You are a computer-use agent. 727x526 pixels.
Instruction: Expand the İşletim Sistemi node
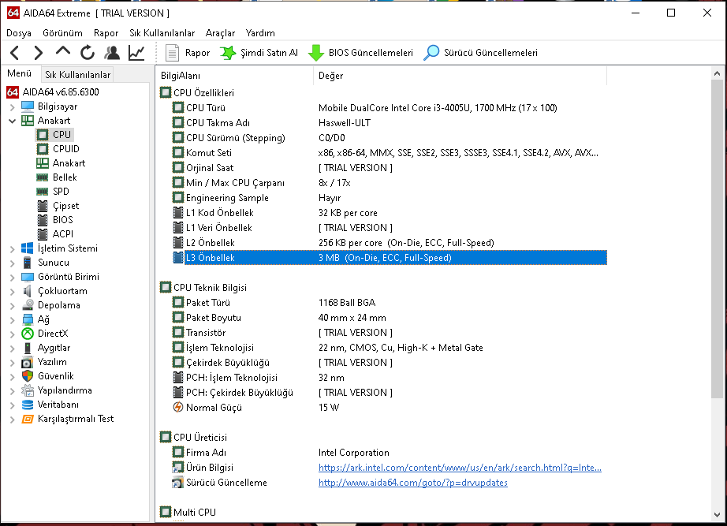click(x=13, y=249)
